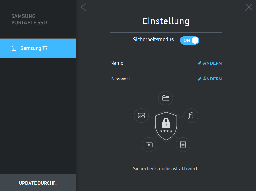Close the Samsung Portable SSD window
The width and height of the screenshot is (256, 191).
[249, 7]
